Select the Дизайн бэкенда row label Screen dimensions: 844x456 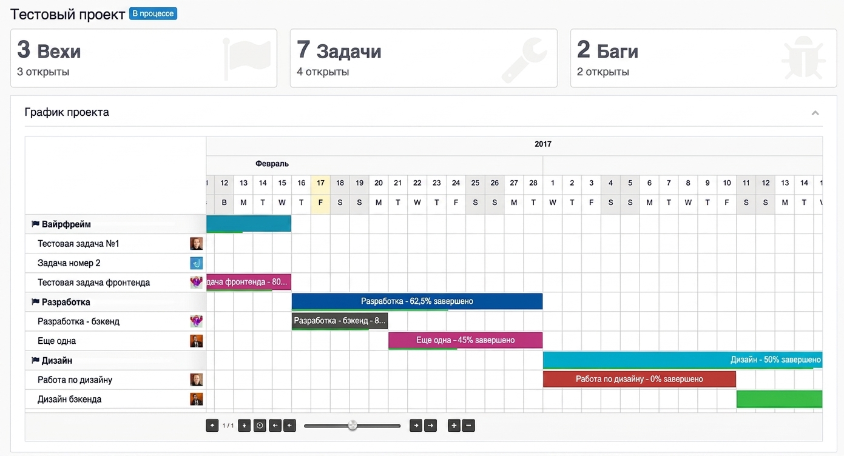(x=69, y=399)
